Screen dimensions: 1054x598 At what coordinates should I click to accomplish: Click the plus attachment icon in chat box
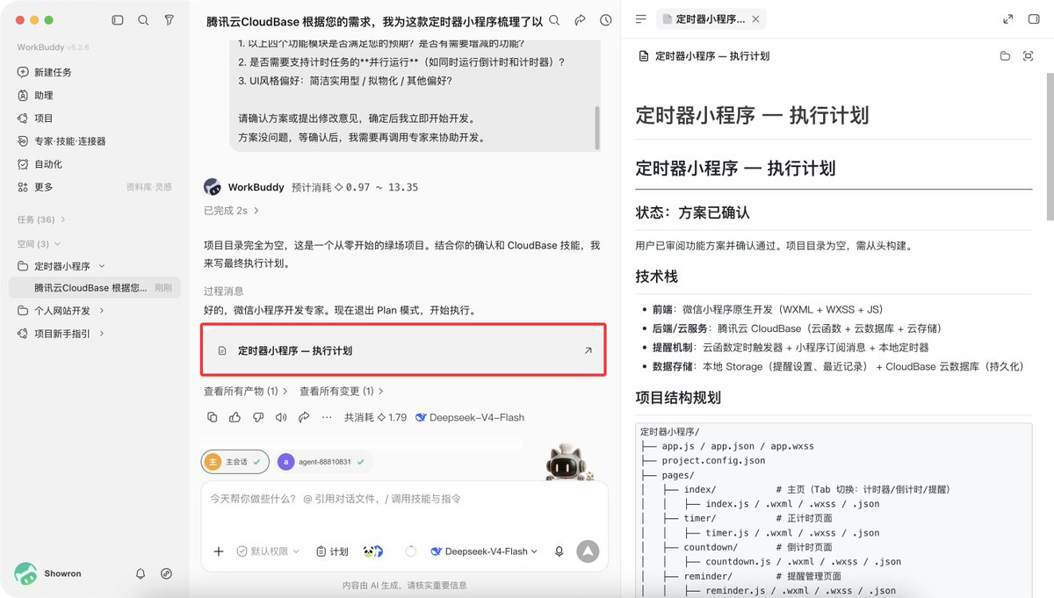(219, 551)
